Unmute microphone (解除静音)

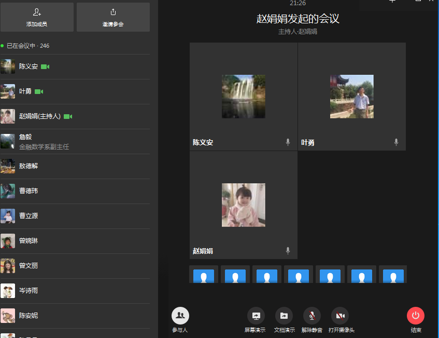click(312, 316)
